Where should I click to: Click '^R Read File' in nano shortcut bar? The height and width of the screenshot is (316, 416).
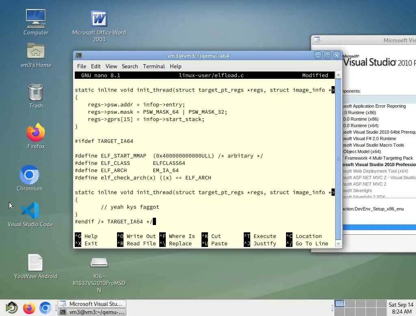point(136,244)
